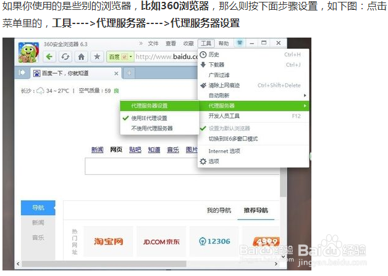Viewport: 388px width, 276px height.
Task: Open 选项 with gear icon
Action: (203, 161)
